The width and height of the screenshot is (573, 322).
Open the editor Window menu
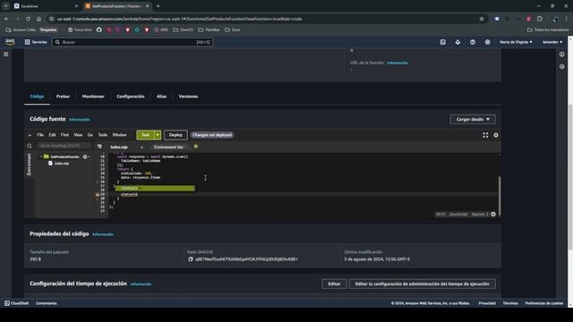coord(119,135)
